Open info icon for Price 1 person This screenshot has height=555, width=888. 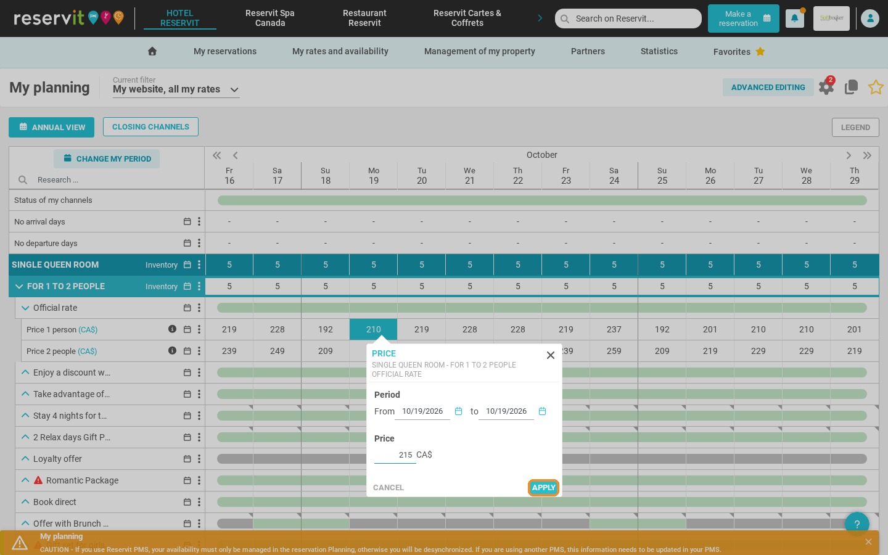click(172, 329)
